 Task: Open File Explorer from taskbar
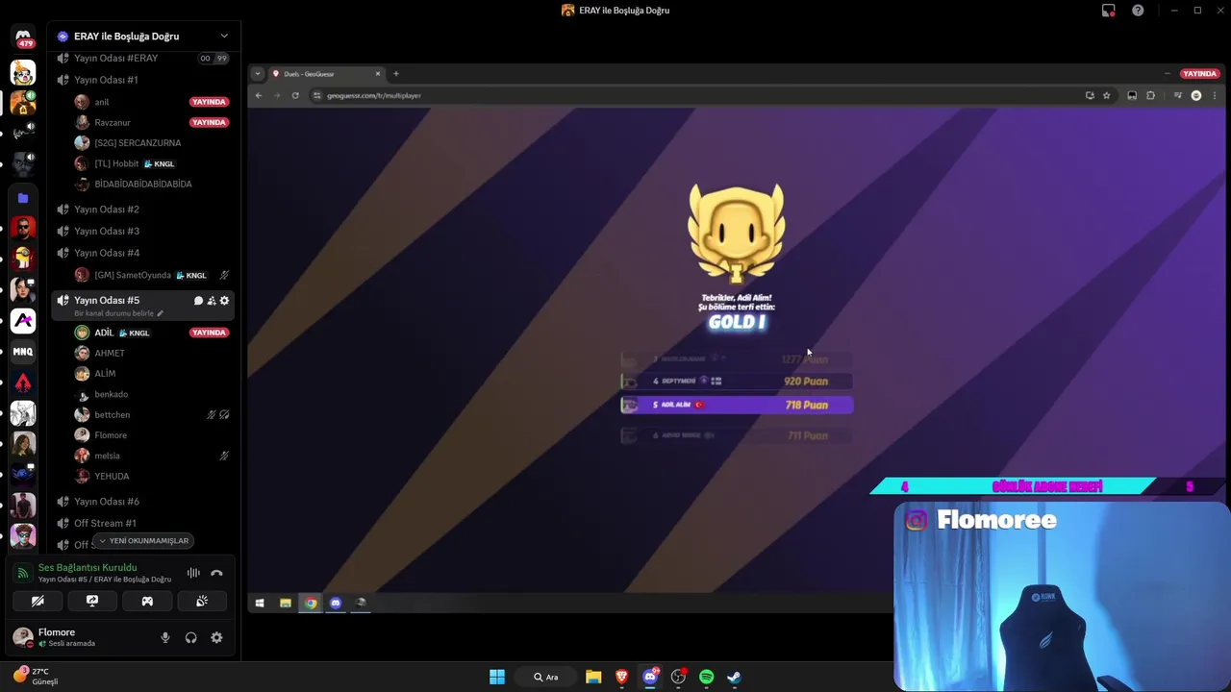(x=593, y=677)
